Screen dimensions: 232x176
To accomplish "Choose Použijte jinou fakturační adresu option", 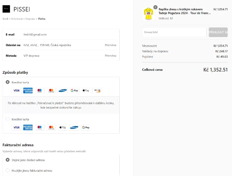I will (x=8, y=170).
